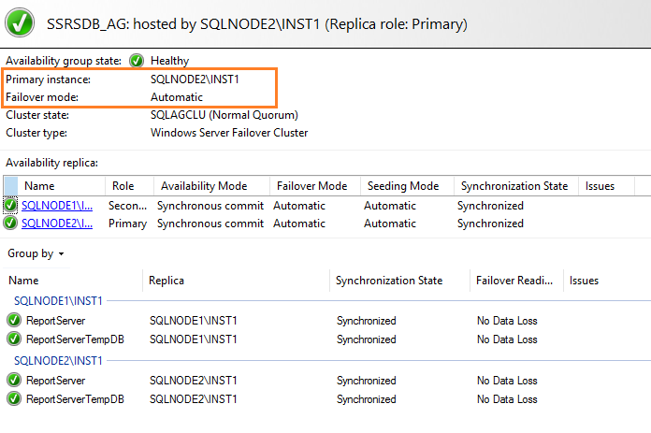The image size is (651, 433).
Task: Open the SQLNODE1 replica link
Action: [57, 206]
